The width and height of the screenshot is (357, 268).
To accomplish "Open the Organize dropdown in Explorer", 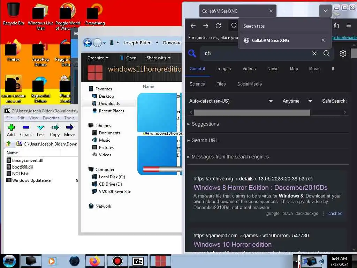I will 98,58.
